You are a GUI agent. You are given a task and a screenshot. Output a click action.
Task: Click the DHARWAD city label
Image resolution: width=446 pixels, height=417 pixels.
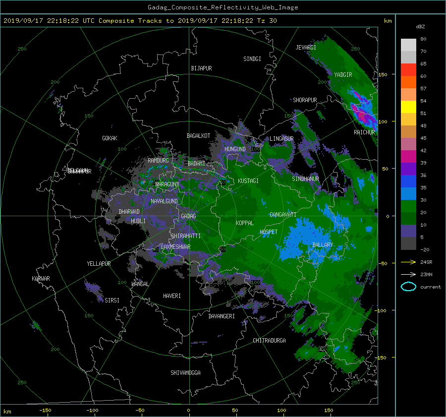pyautogui.click(x=129, y=212)
